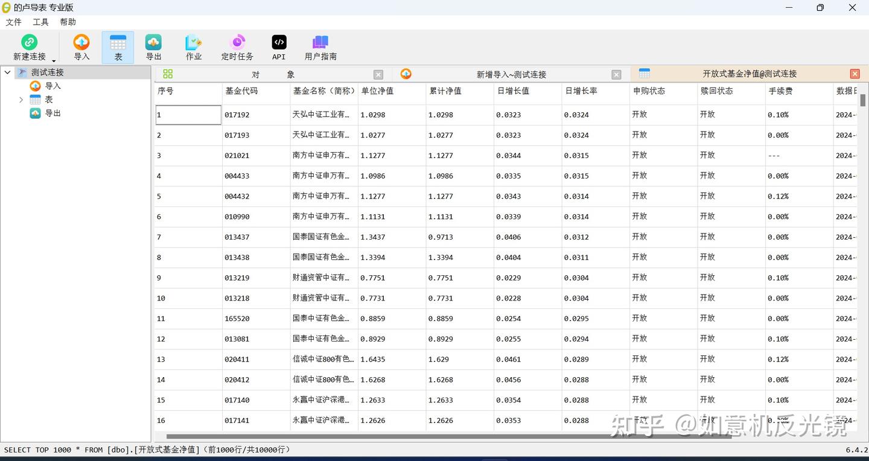The image size is (869, 461).
Task: Select 手续费 cell showing ---
Action: coord(800,156)
